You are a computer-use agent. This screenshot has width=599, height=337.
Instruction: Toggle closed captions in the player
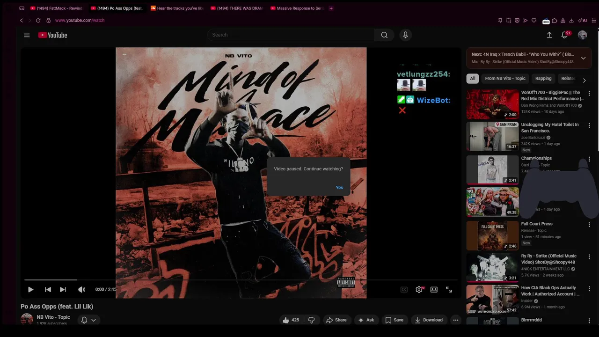(404, 290)
